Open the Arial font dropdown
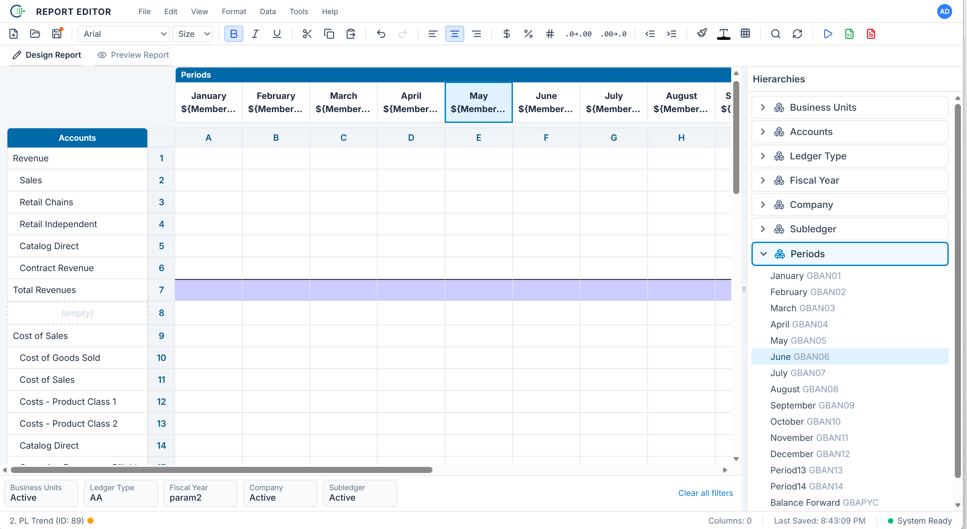The height and width of the screenshot is (529, 967). pos(124,34)
